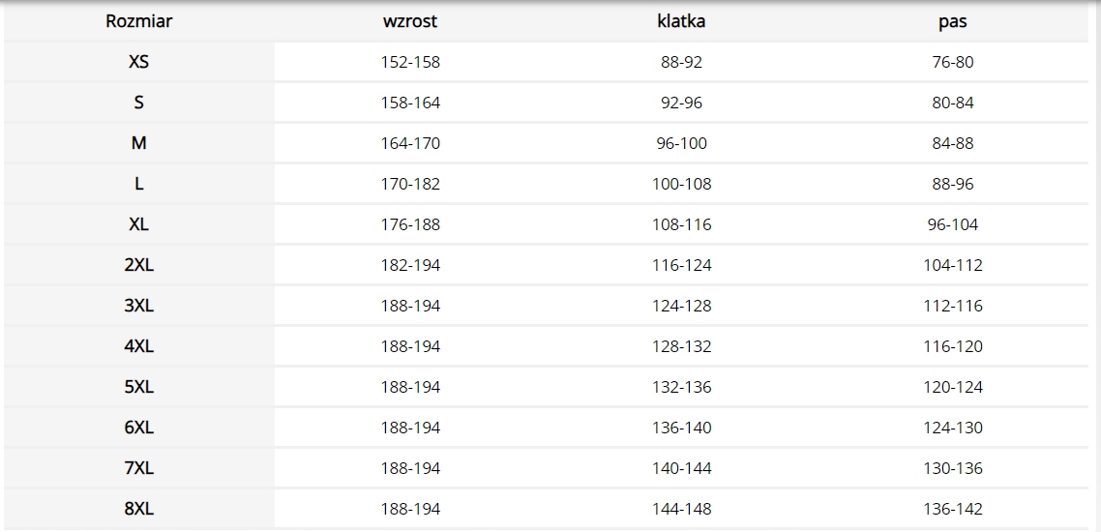Select the S size row label
1101x532 pixels.
[x=139, y=103]
